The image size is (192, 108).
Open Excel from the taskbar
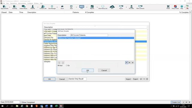click(56, 106)
